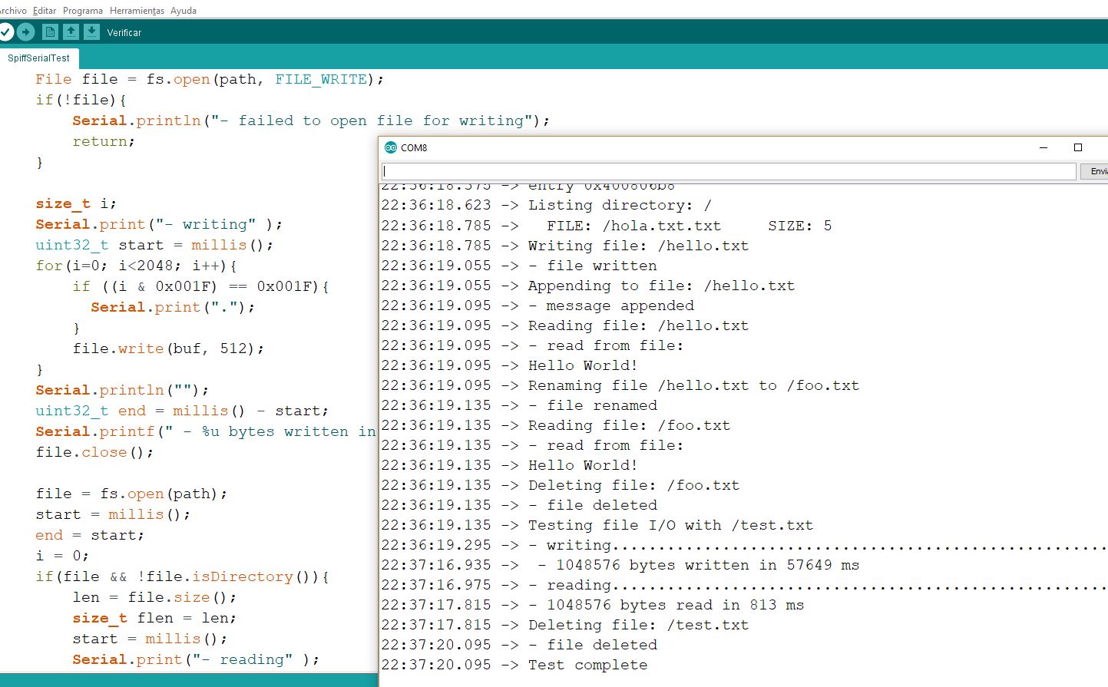This screenshot has height=687, width=1108.
Task: Click 'Writing file: /hello.txt' output line
Action: [x=638, y=246]
